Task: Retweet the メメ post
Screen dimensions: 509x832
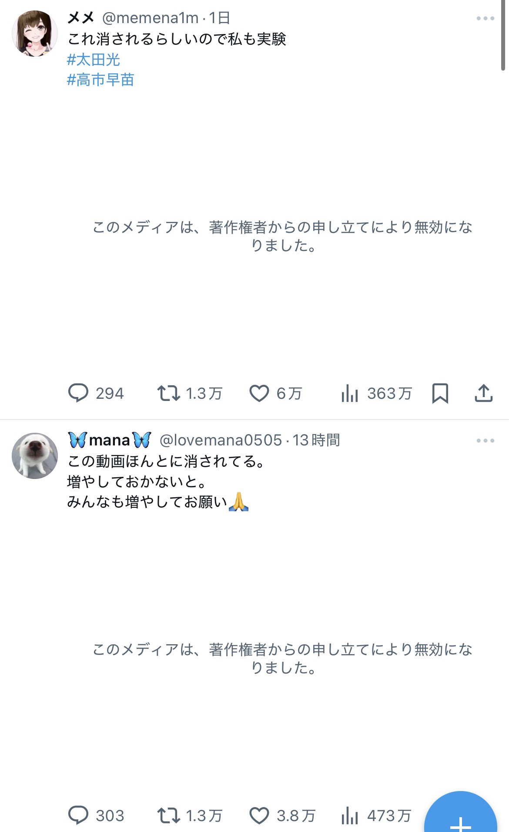Action: click(168, 393)
